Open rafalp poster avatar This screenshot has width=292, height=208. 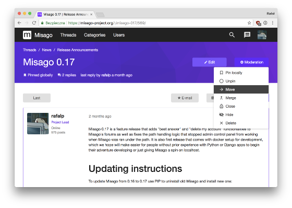[38, 123]
